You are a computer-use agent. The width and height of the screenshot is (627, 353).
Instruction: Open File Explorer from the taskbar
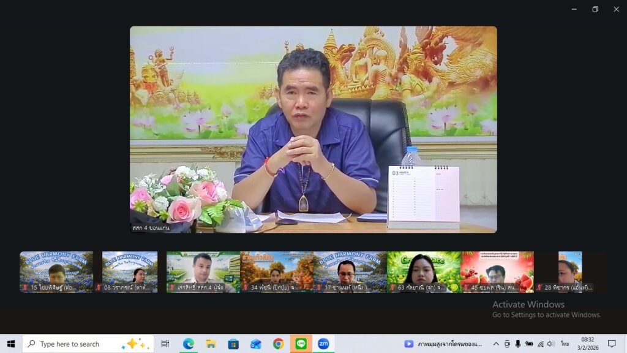(211, 344)
